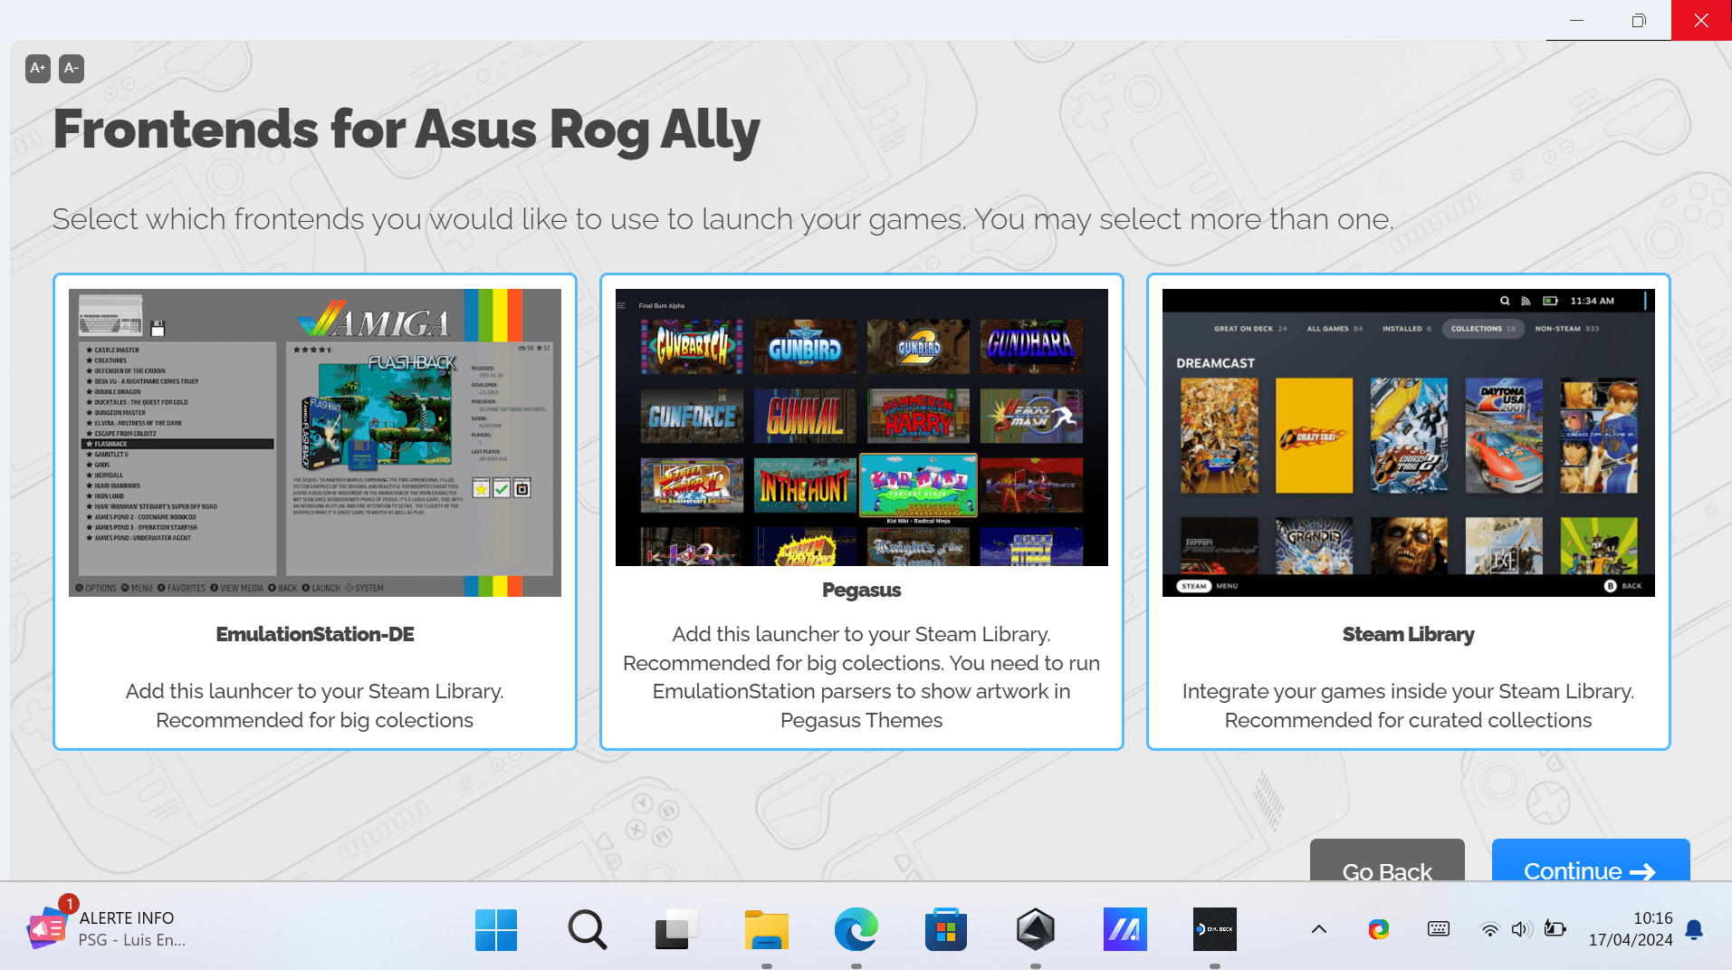Open Microsoft Edge from the taskbar
The image size is (1732, 970).
[x=856, y=929]
